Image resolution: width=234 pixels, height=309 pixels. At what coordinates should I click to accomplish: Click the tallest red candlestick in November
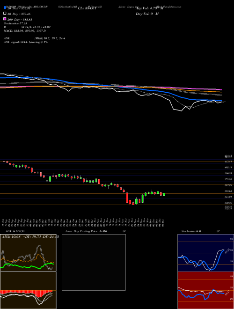(127, 198)
